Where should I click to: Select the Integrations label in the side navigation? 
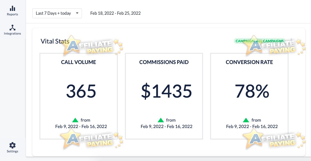point(12,34)
